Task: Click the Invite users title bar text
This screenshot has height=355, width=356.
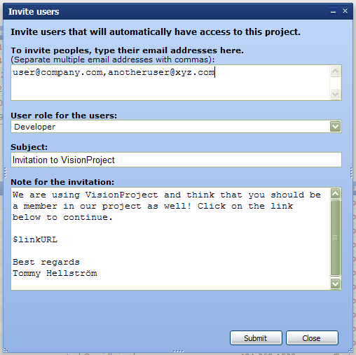Action: [x=34, y=12]
